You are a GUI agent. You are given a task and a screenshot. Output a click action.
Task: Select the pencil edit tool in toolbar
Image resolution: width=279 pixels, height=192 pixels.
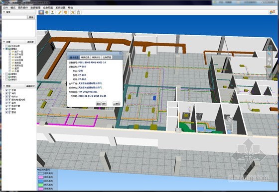pyautogui.click(x=60, y=12)
